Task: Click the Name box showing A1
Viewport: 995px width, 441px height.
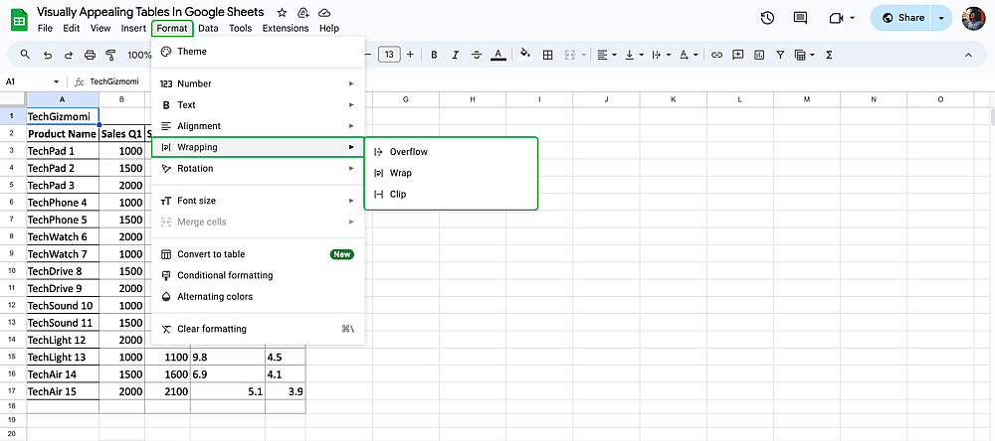Action: (x=33, y=81)
